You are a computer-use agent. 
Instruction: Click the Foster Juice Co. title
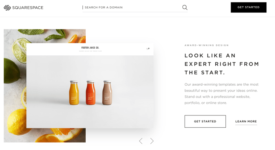90,48
